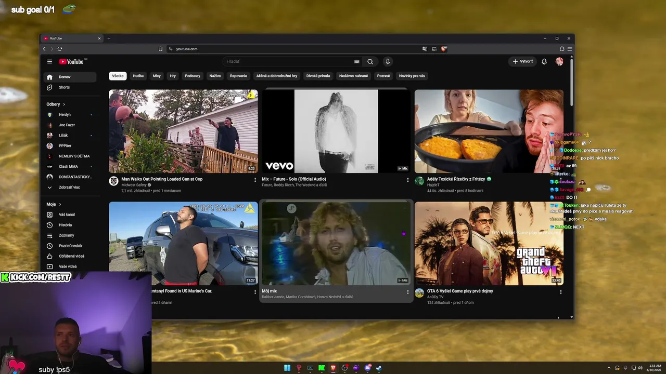The image size is (666, 374).
Task: Open Zoznamy playlists in the sidebar
Action: click(x=70, y=235)
